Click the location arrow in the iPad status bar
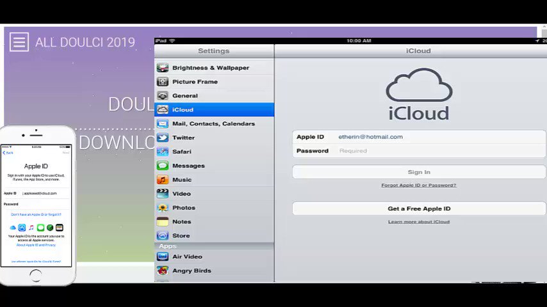 pos(537,41)
